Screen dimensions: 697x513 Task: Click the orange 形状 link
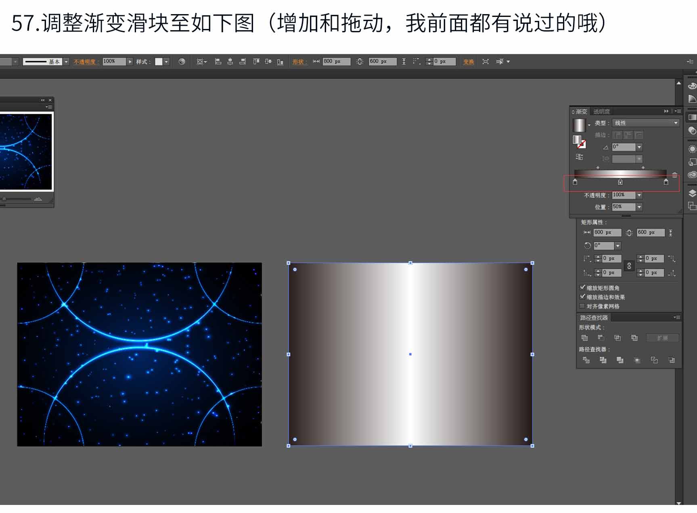[300, 62]
